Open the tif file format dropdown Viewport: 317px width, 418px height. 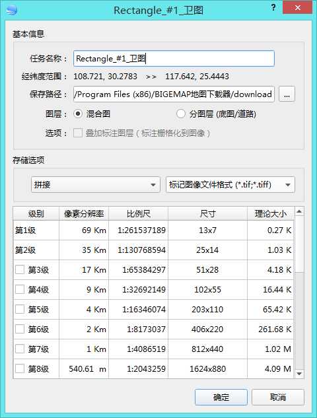pos(230,184)
